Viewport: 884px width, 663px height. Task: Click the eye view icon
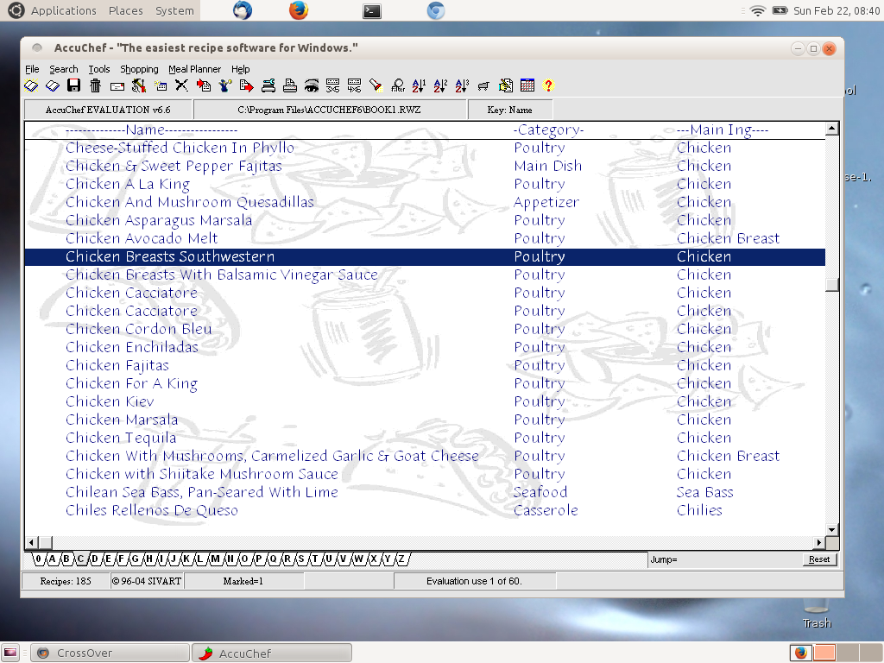(312, 85)
